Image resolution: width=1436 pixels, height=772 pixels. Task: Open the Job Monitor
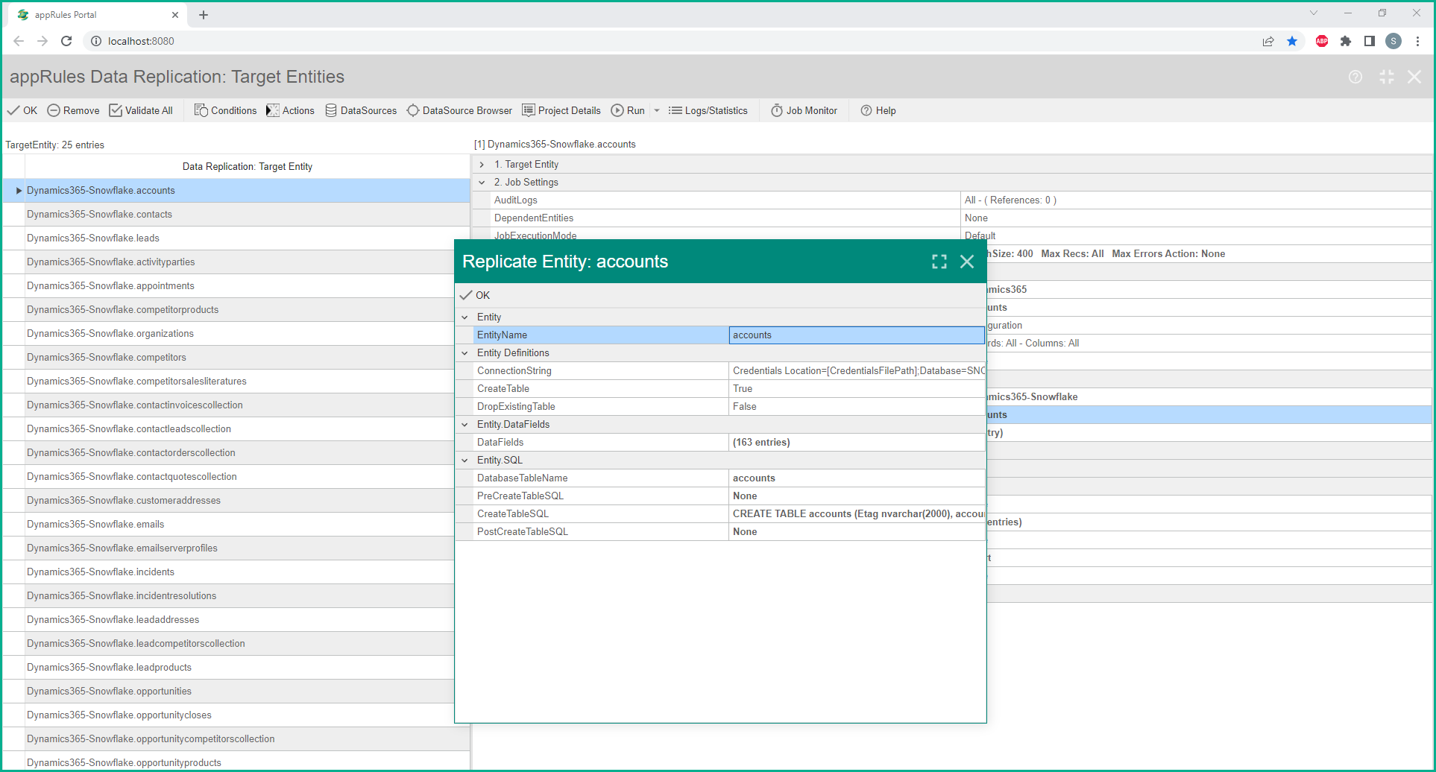pyautogui.click(x=804, y=110)
